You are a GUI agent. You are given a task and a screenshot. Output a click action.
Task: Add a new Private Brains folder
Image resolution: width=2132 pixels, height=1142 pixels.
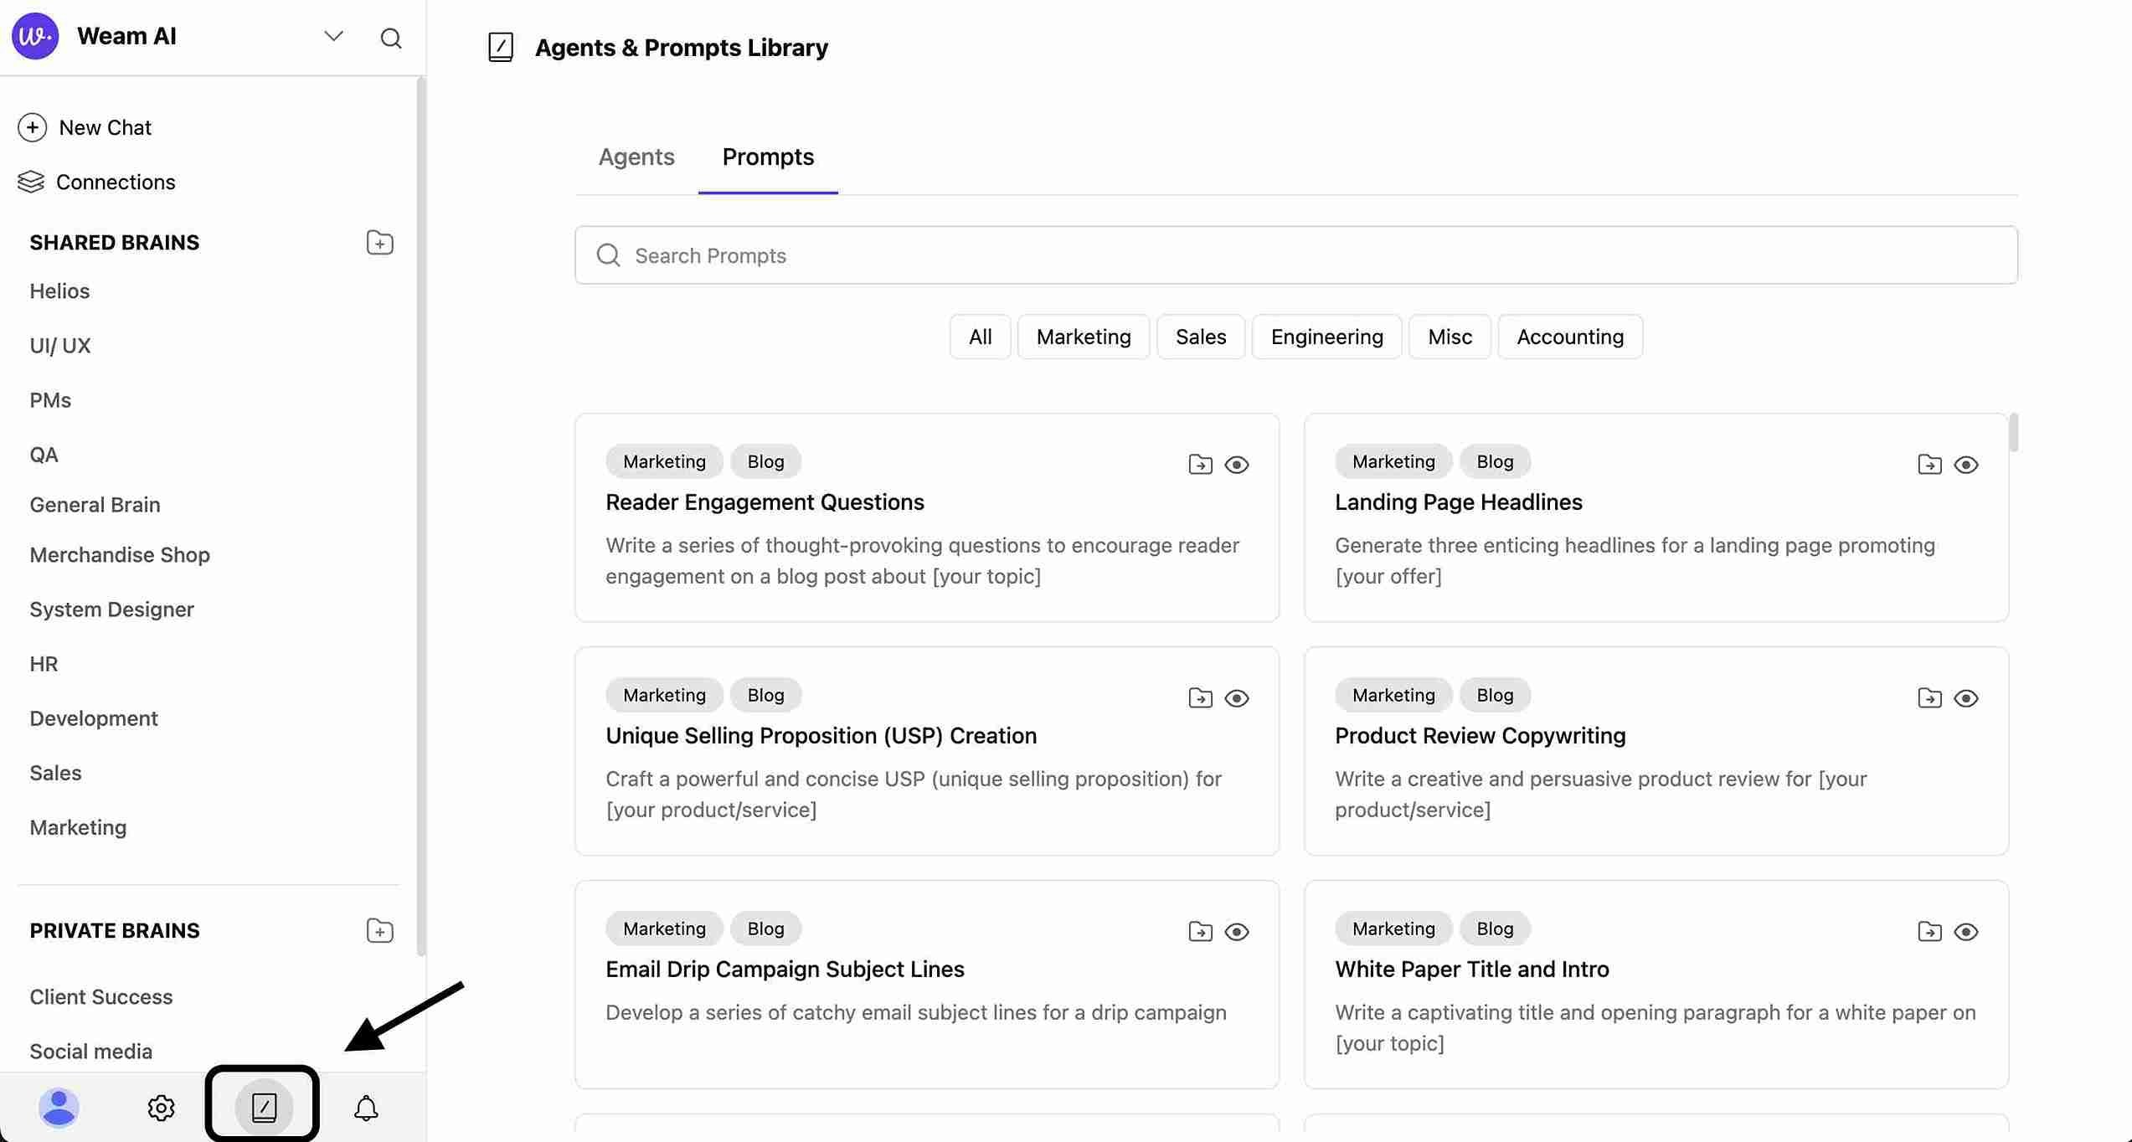coord(379,931)
